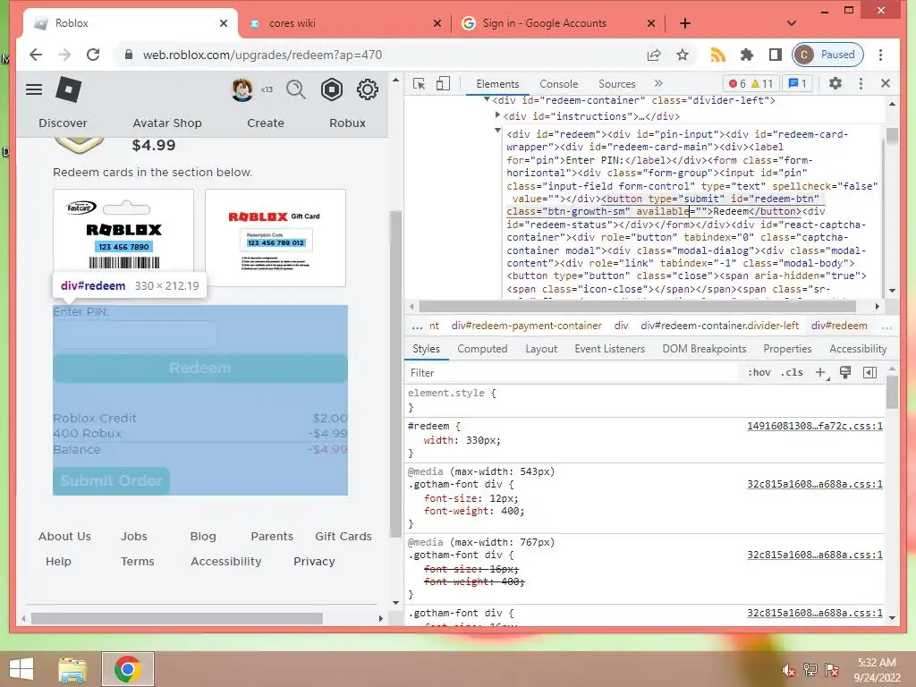Bookmark this page with star icon

(683, 55)
